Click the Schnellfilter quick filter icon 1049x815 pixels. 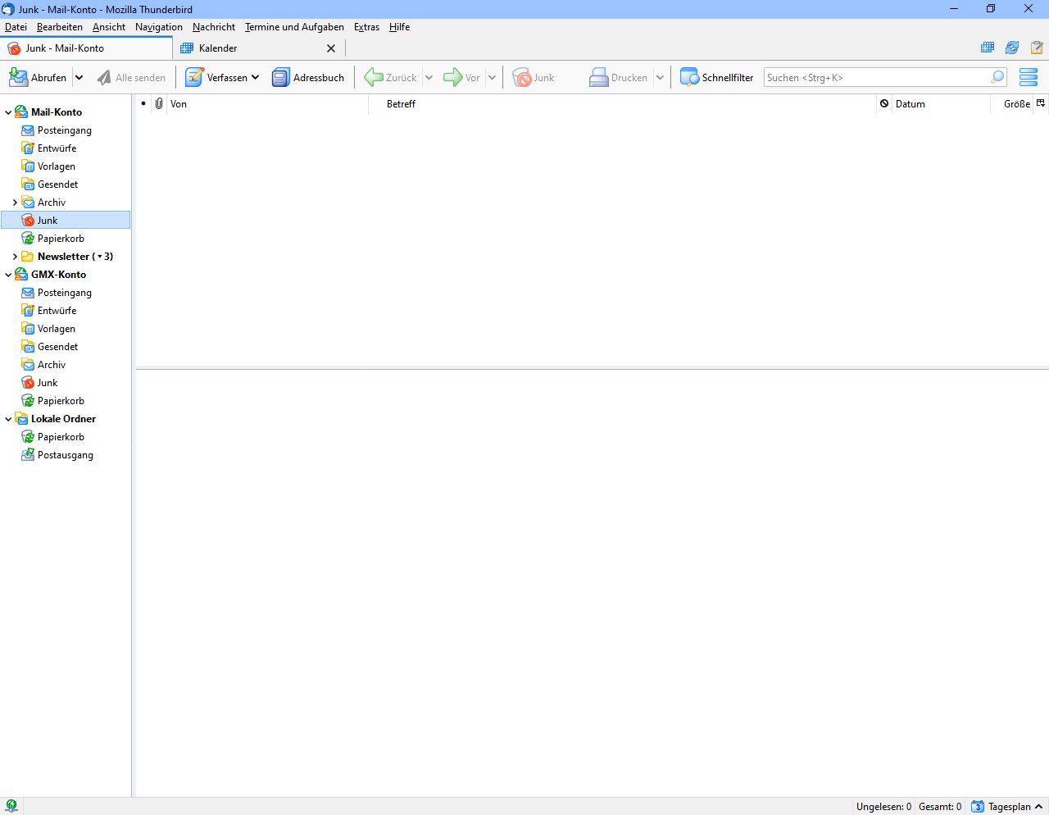pos(689,78)
